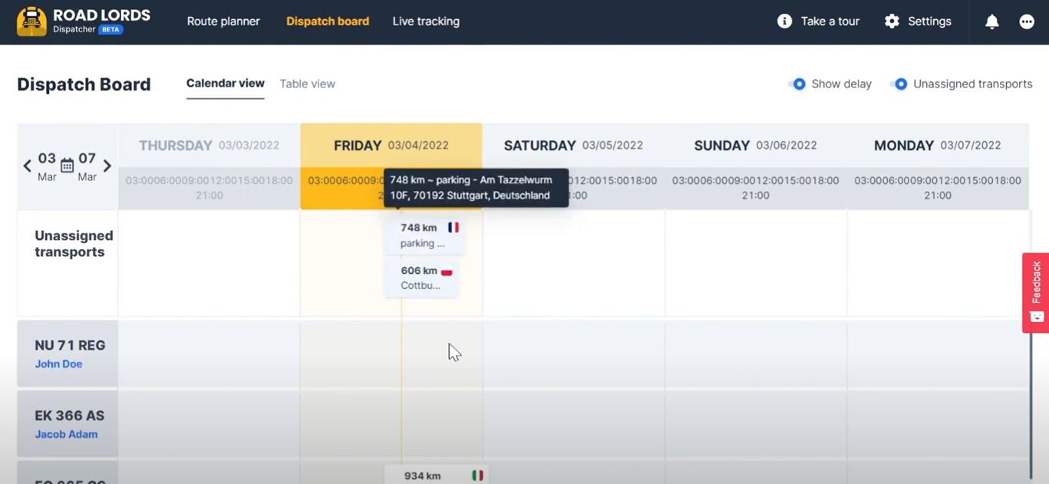This screenshot has height=484, width=1049.
Task: Open John Doe's driver profile
Action: click(x=58, y=364)
